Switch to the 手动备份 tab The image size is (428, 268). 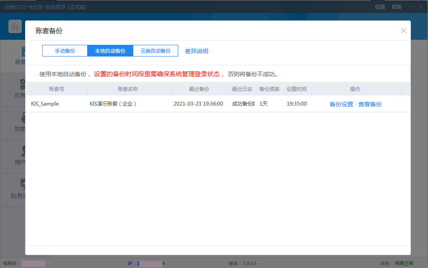pyautogui.click(x=65, y=51)
